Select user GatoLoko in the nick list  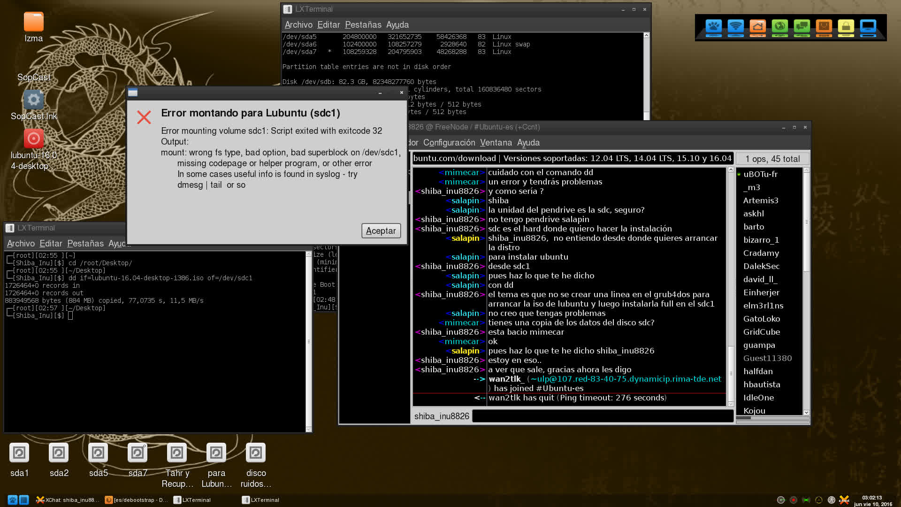pyautogui.click(x=762, y=319)
